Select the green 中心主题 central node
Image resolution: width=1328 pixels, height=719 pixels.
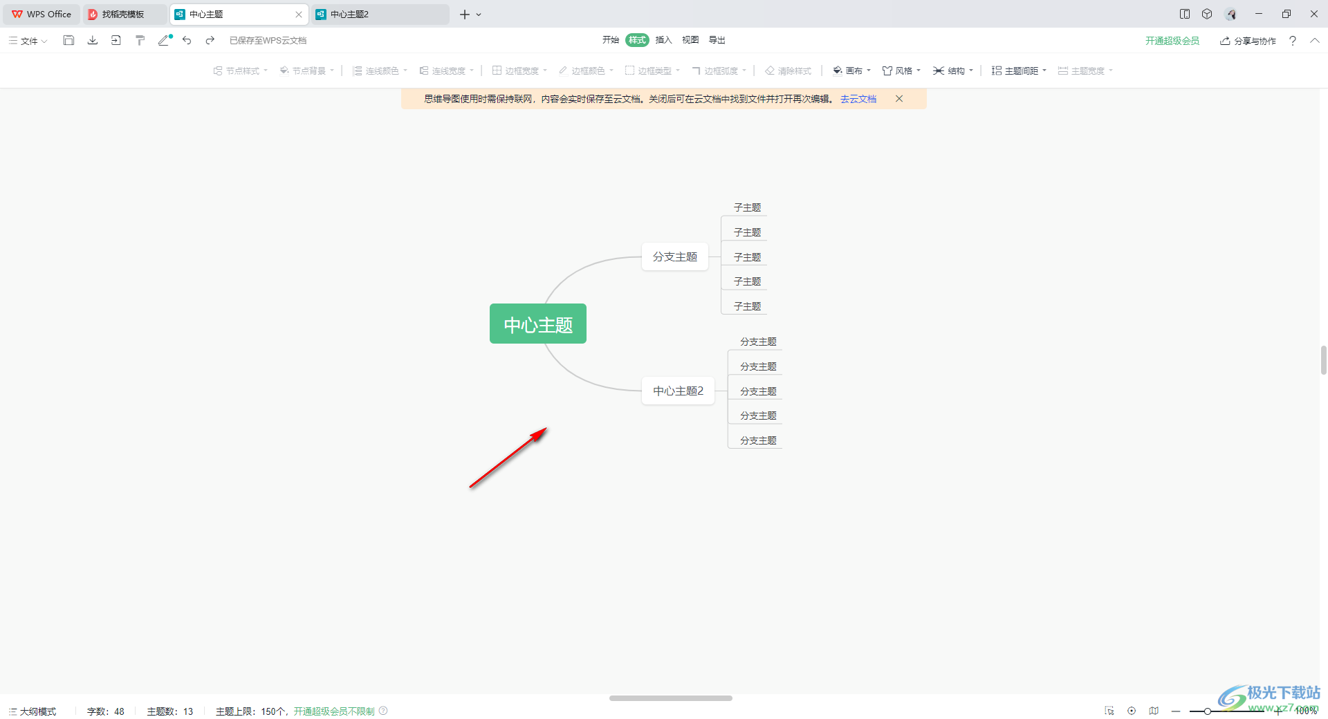pyautogui.click(x=538, y=324)
